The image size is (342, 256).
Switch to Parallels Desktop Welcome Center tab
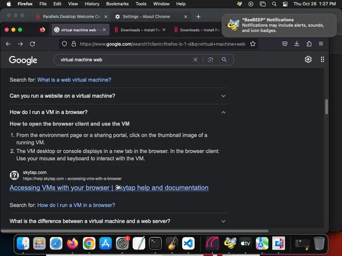click(71, 17)
